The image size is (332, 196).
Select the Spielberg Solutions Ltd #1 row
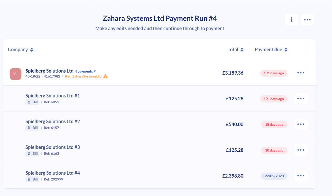(x=160, y=98)
